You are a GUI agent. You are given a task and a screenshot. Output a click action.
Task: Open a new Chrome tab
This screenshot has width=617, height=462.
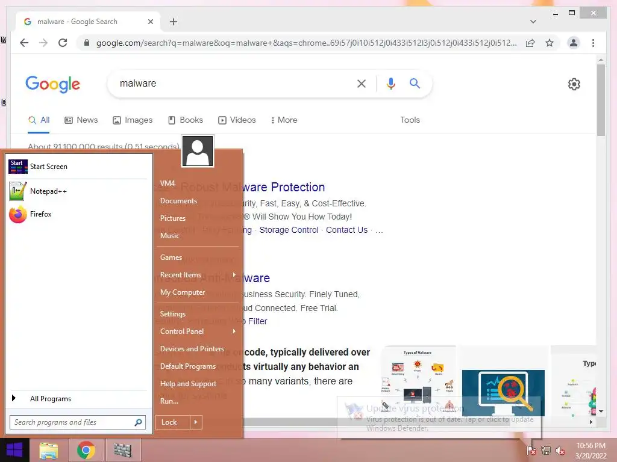pyautogui.click(x=174, y=22)
